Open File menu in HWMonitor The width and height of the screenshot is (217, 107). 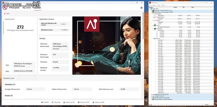pyautogui.click(x=150, y=5)
